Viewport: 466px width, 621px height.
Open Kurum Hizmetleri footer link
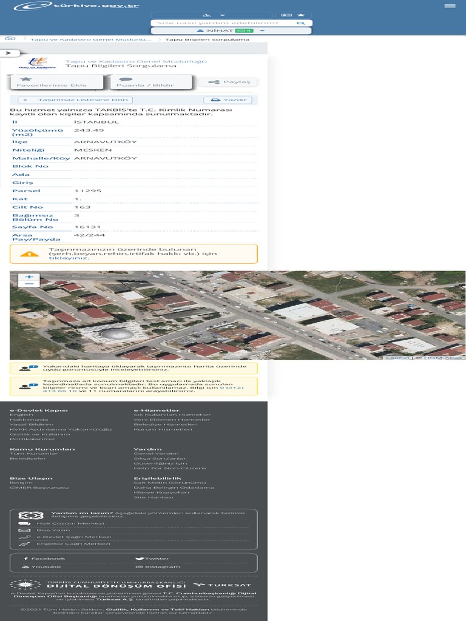163,429
